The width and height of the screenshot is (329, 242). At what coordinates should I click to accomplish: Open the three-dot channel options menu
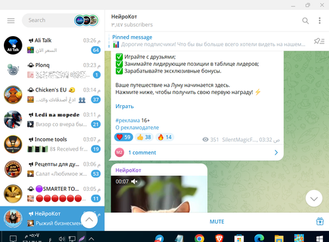click(x=320, y=20)
